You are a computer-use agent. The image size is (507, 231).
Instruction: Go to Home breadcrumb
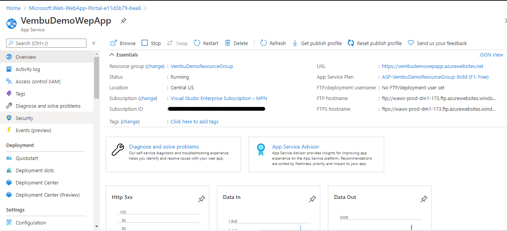13,8
